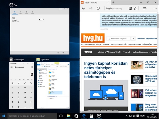Open a new Edge tab with plus
The height and width of the screenshot is (119, 159).
click(x=113, y=3)
